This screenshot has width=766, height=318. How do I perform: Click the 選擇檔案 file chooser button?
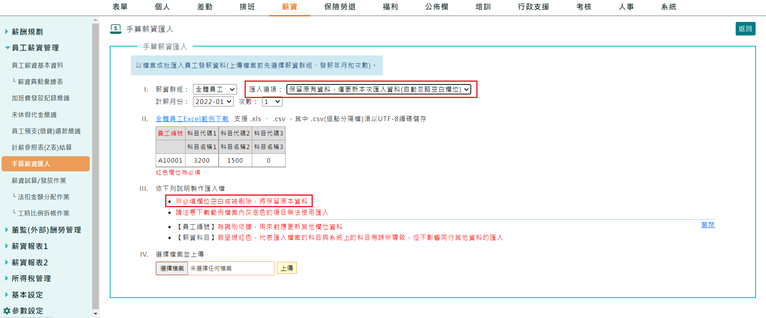coord(172,268)
